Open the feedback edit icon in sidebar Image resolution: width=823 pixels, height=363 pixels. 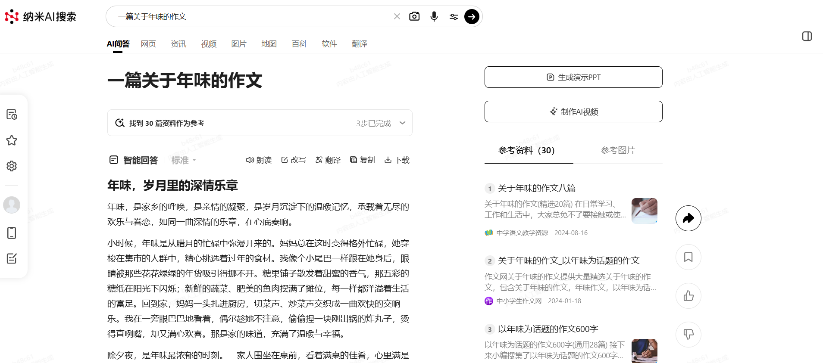pos(12,259)
